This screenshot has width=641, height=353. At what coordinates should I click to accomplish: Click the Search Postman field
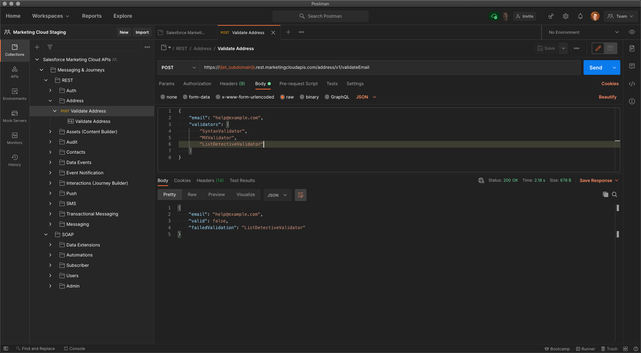pyautogui.click(x=320, y=16)
